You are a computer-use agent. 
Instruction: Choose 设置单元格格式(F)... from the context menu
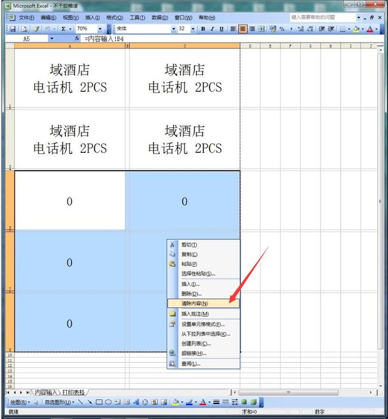click(x=204, y=325)
